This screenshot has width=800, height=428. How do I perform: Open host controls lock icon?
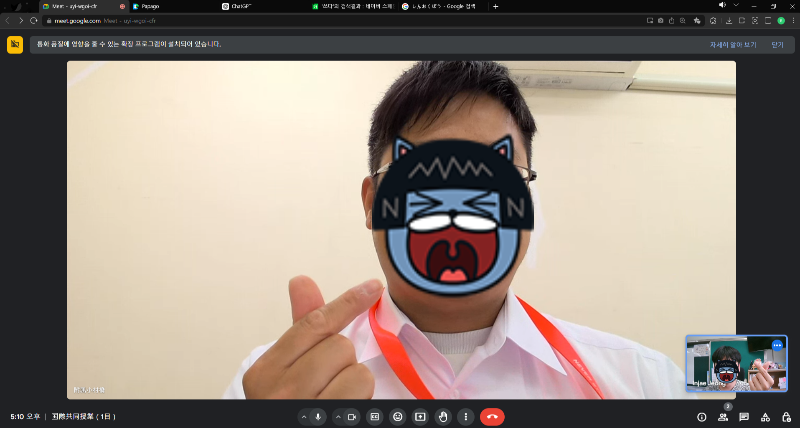pyautogui.click(x=786, y=417)
